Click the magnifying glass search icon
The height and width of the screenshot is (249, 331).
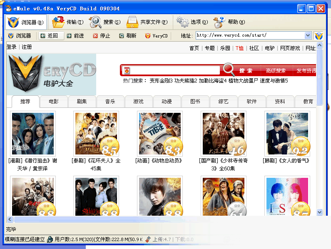(229, 69)
